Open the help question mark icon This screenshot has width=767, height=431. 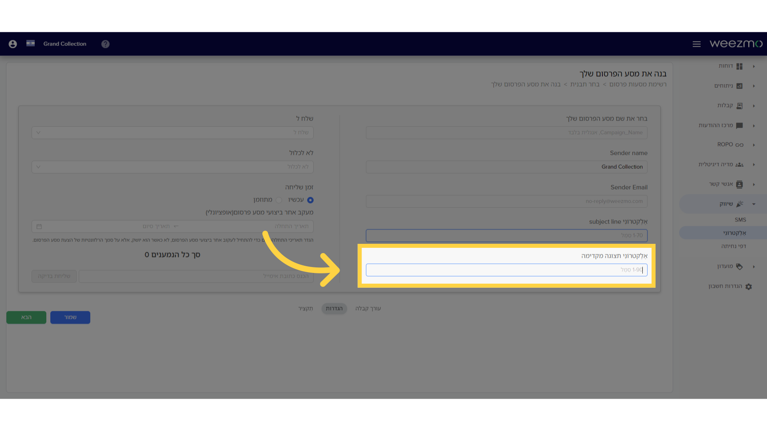point(105,44)
